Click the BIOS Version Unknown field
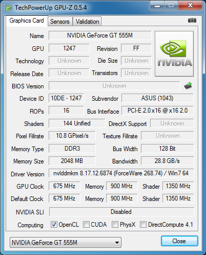The width and height of the screenshot is (206, 255). pos(114,86)
